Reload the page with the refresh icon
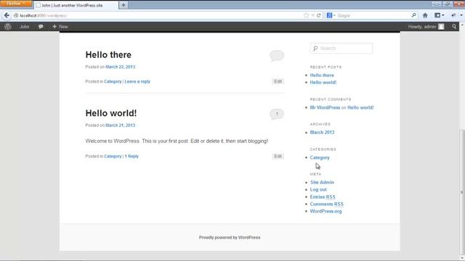This screenshot has height=261, width=465. pos(319,15)
